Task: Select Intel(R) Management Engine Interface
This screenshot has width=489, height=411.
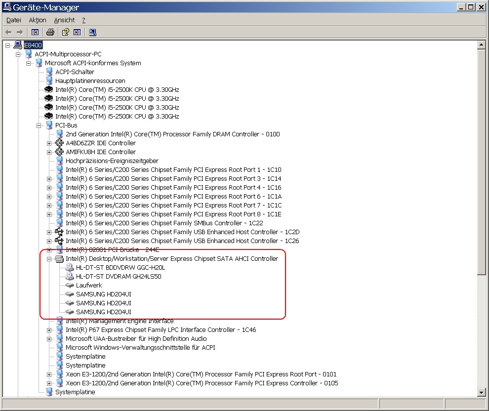Action: (x=120, y=321)
